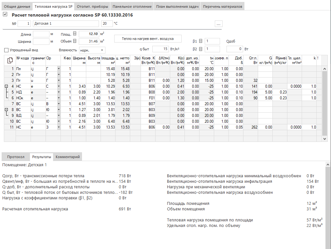This screenshot has height=249, width=331.
Task: Click the Расчетная отопительная нагрузка 691 Вт value
Action: [x=125, y=209]
